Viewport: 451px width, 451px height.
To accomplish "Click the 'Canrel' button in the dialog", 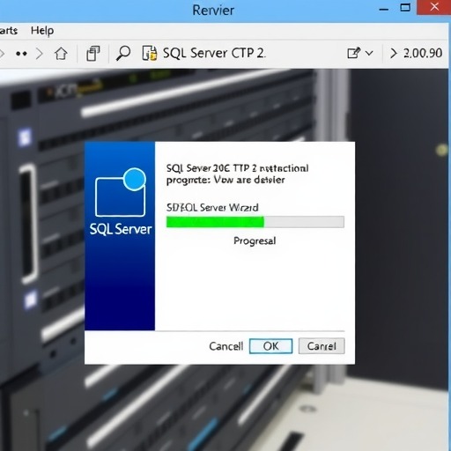I will tap(322, 346).
